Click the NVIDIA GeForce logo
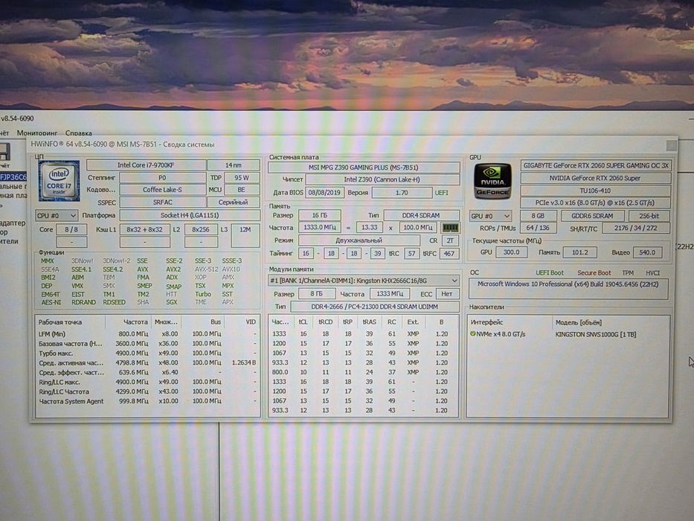 coord(492,181)
